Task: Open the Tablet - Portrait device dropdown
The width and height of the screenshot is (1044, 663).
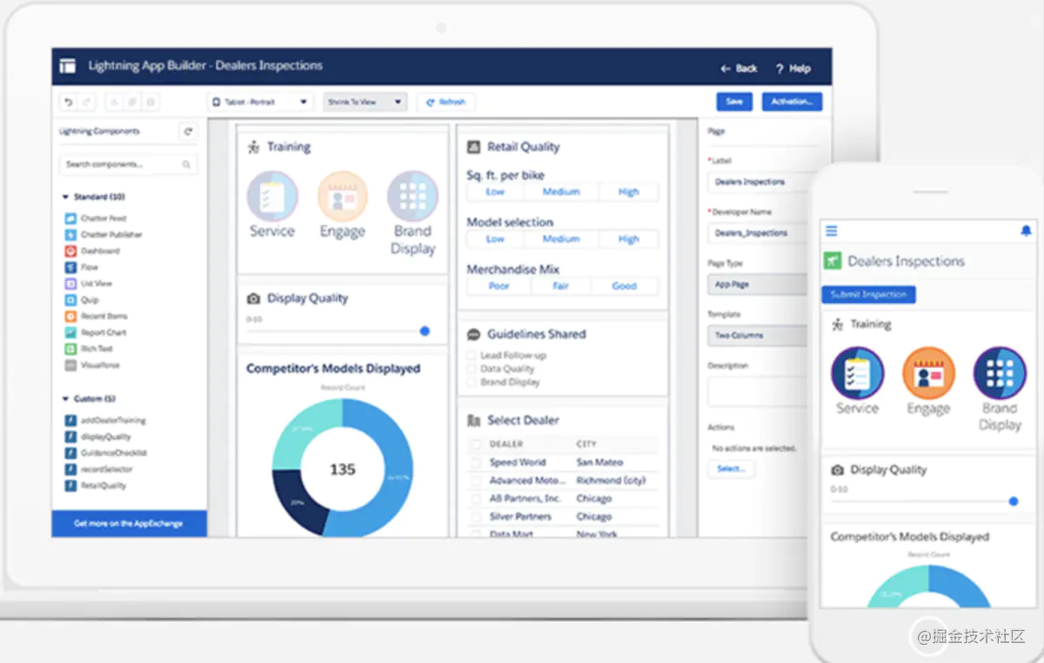Action: tap(261, 102)
